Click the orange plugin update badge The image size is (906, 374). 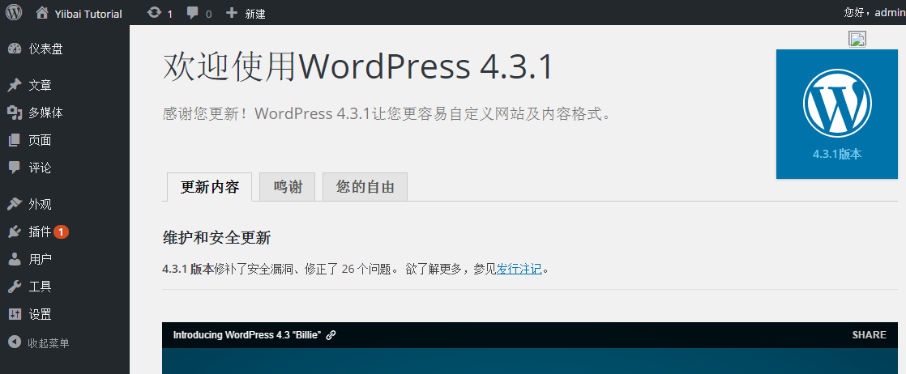click(62, 232)
